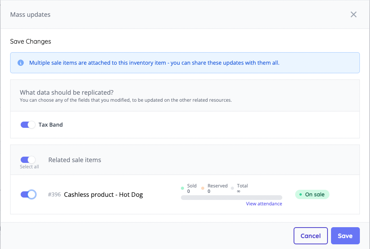This screenshot has width=370, height=249.
Task: Click the gray Total status dot
Action: tap(233, 187)
